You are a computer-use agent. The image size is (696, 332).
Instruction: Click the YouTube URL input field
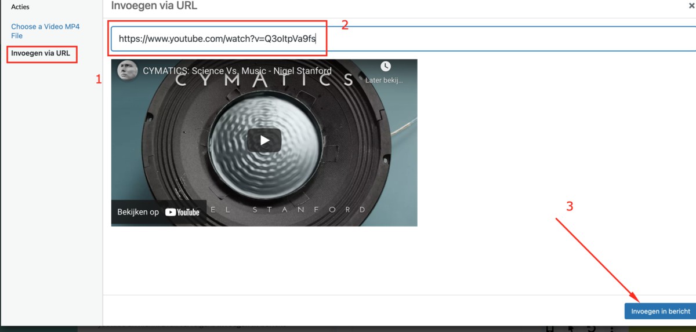coord(403,39)
